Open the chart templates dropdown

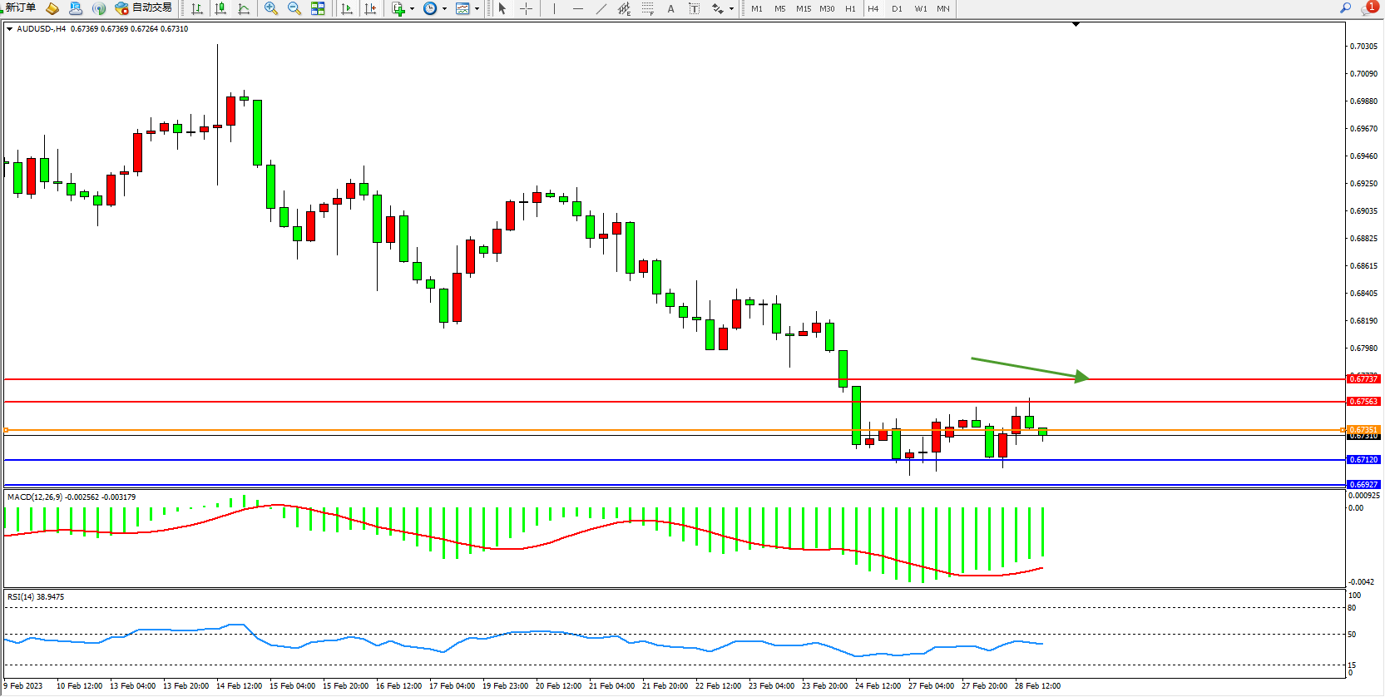point(477,8)
